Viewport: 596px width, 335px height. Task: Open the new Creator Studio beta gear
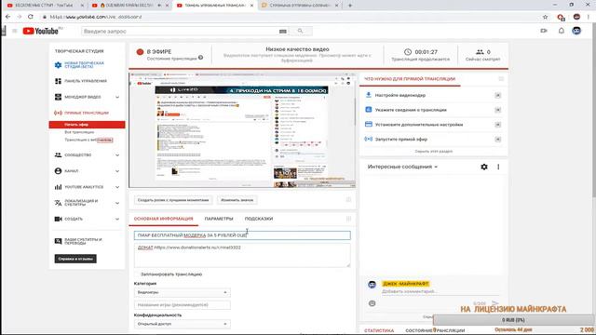click(58, 65)
